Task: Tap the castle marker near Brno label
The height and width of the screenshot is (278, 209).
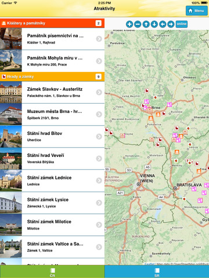Action: click(164, 114)
